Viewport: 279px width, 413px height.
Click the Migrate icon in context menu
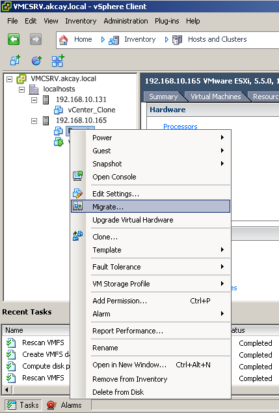click(77, 206)
